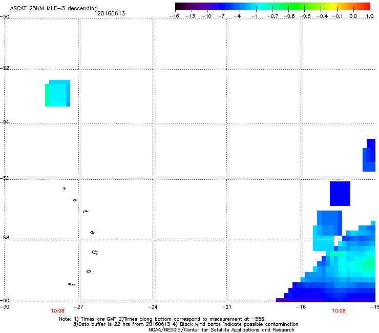Click the colorbar label -4
Screen dimensions: 379x333
(237, 16)
